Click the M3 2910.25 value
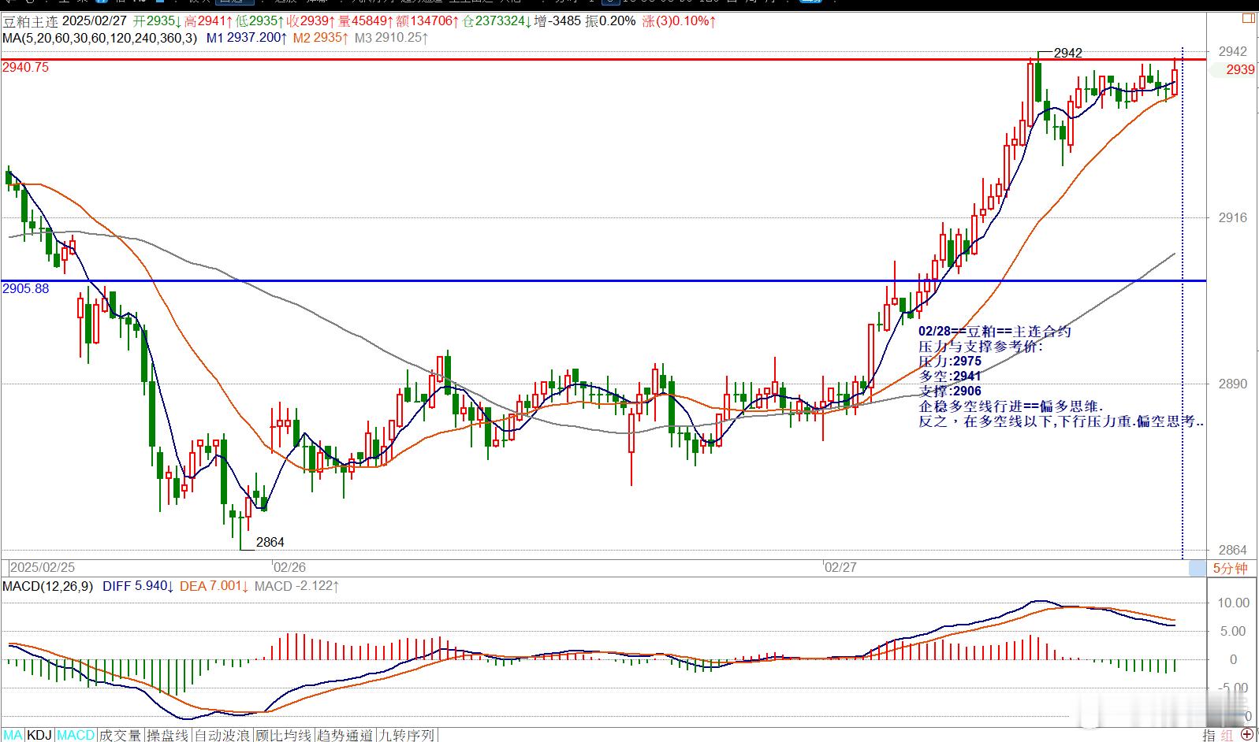 [x=391, y=38]
